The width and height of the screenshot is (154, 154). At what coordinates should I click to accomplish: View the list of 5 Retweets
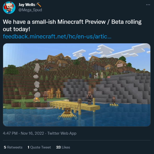click(x=13, y=147)
